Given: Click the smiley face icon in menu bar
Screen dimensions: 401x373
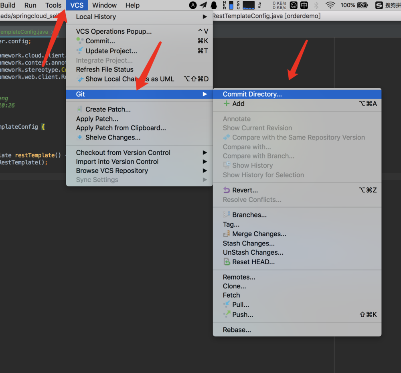Looking at the screenshot, I should pyautogui.click(x=294, y=5).
